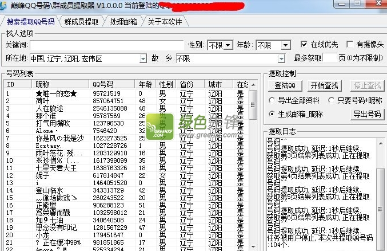Expand the 所在地 location dropdown
Viewport: 387px width, 251px height.
143,59
